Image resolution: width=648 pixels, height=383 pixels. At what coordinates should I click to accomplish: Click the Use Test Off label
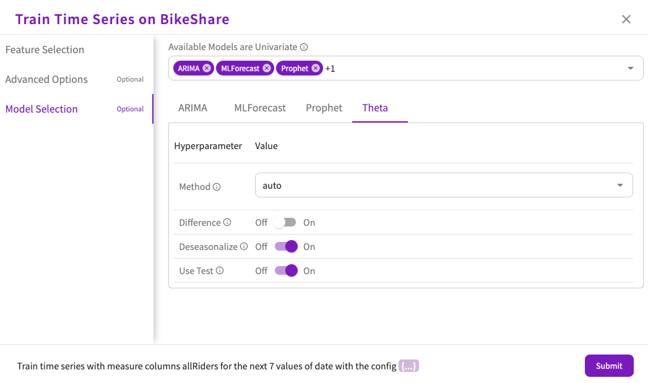click(261, 271)
